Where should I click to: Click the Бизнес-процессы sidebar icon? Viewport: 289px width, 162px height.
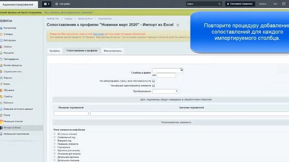coord(1,65)
